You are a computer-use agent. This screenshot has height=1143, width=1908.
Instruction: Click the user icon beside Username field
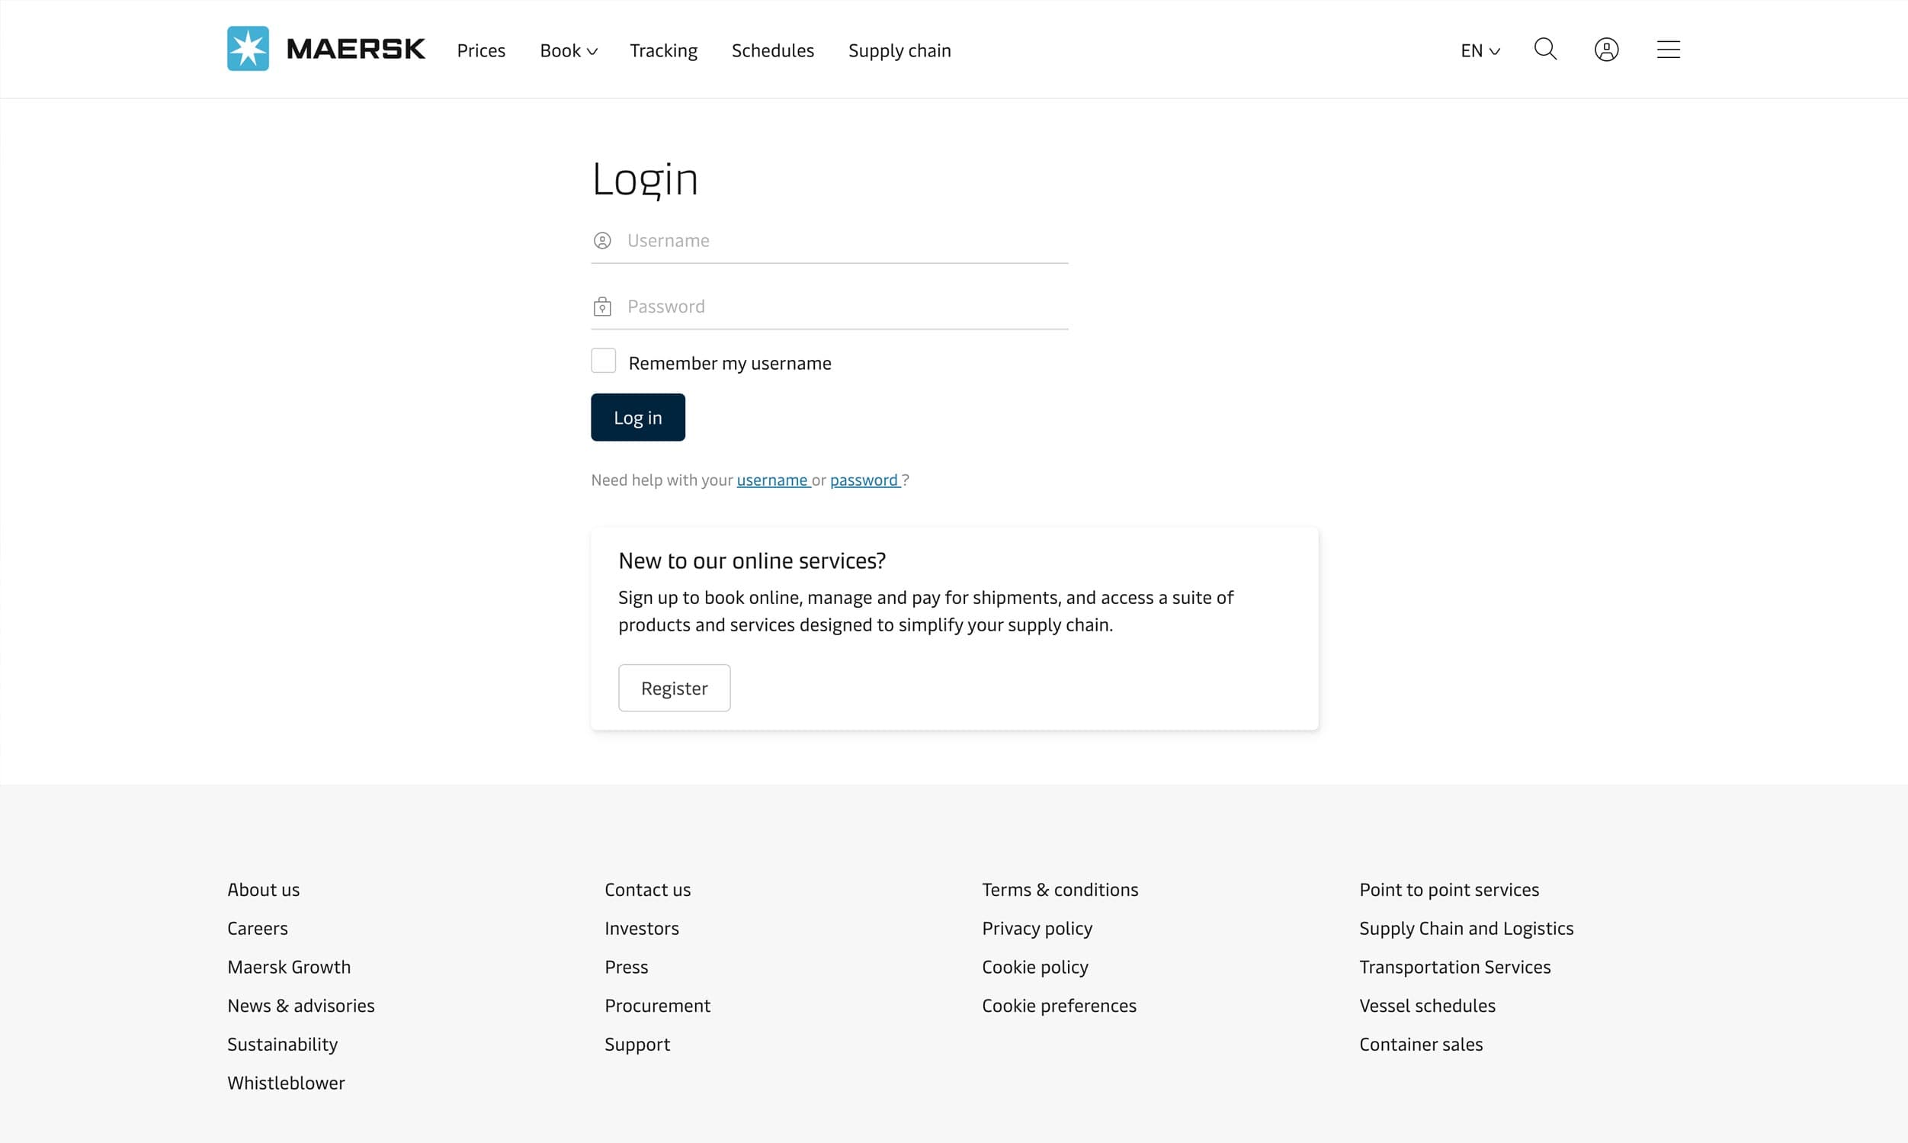(602, 241)
